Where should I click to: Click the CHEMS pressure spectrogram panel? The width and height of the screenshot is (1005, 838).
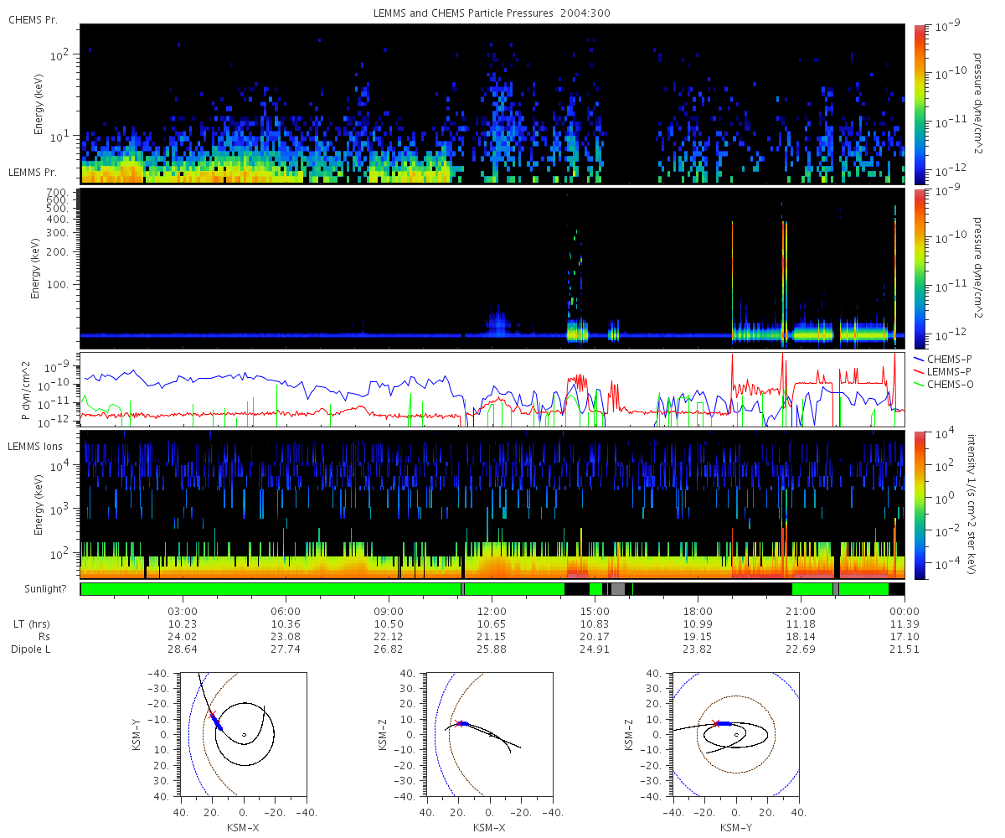coord(492,104)
